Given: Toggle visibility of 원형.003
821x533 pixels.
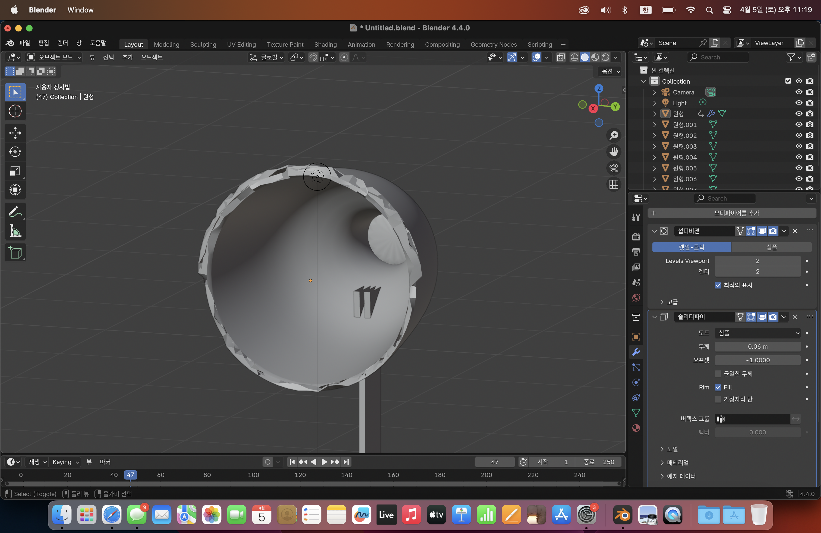Looking at the screenshot, I should (799, 146).
